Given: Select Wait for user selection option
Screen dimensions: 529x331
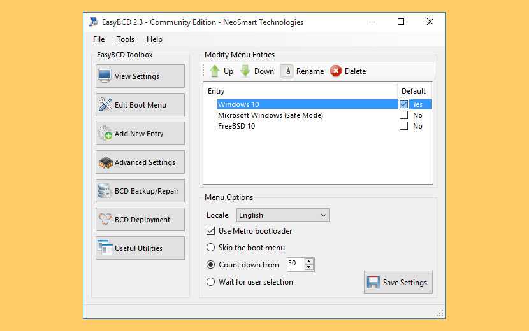Looking at the screenshot, I should 210,282.
